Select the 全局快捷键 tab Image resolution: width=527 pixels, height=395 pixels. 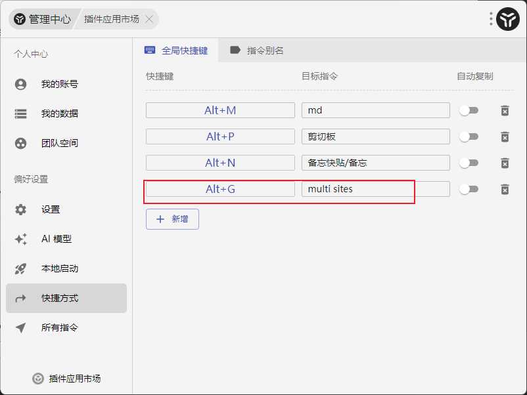176,51
